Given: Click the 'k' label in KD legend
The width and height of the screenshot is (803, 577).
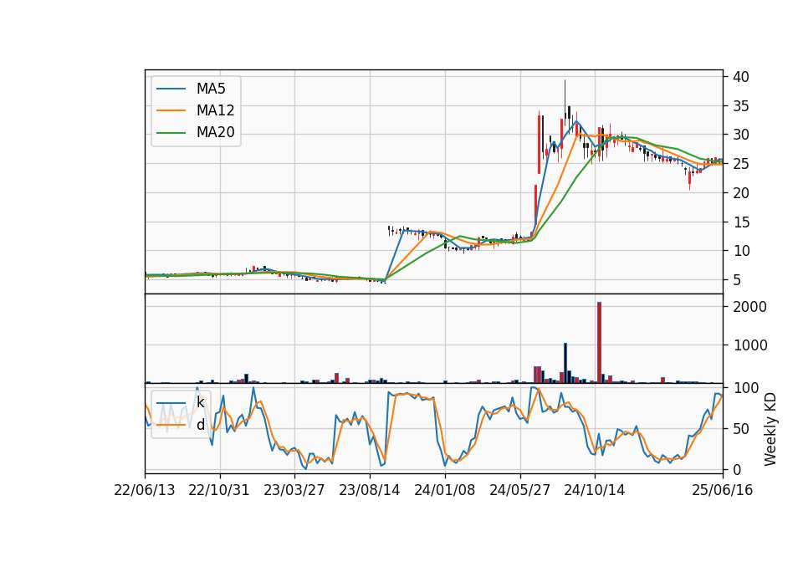Looking at the screenshot, I should pyautogui.click(x=200, y=402).
